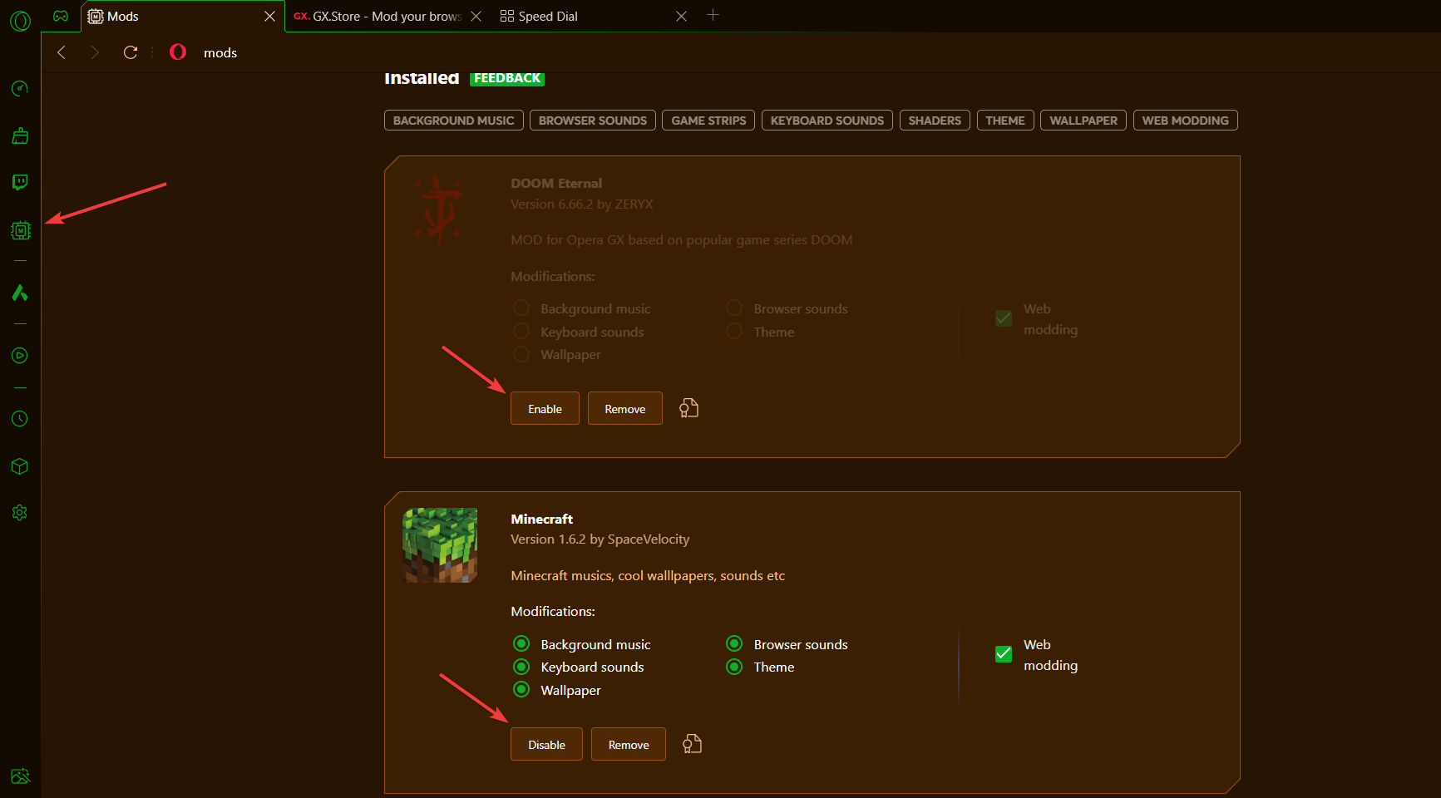Click the 'Version 1.6.2 by SpaceVelocity' text
The image size is (1441, 798).
pyautogui.click(x=600, y=539)
